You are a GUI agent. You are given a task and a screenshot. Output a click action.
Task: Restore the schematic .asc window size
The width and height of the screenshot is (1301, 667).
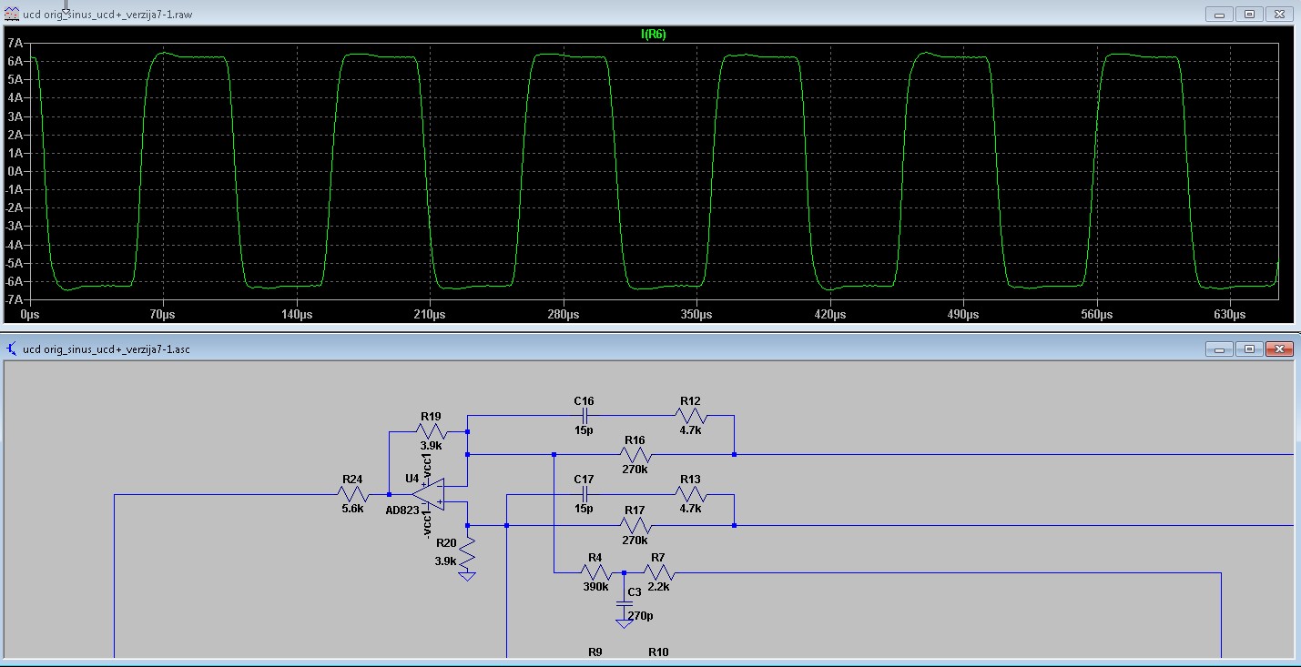[x=1249, y=349]
